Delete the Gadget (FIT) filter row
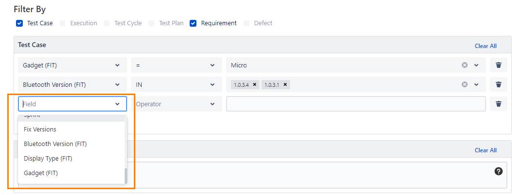The height and width of the screenshot is (195, 519). pos(498,65)
